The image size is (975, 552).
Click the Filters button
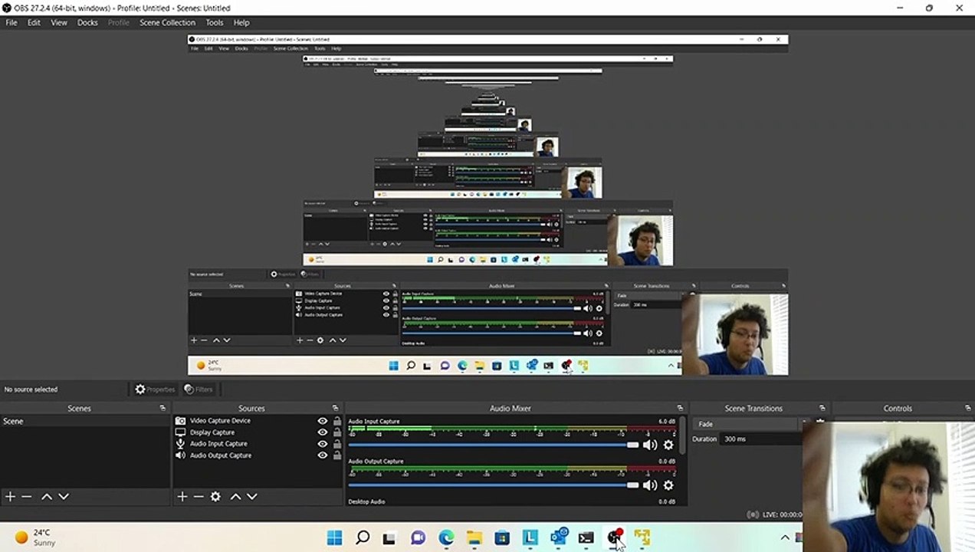tap(199, 389)
